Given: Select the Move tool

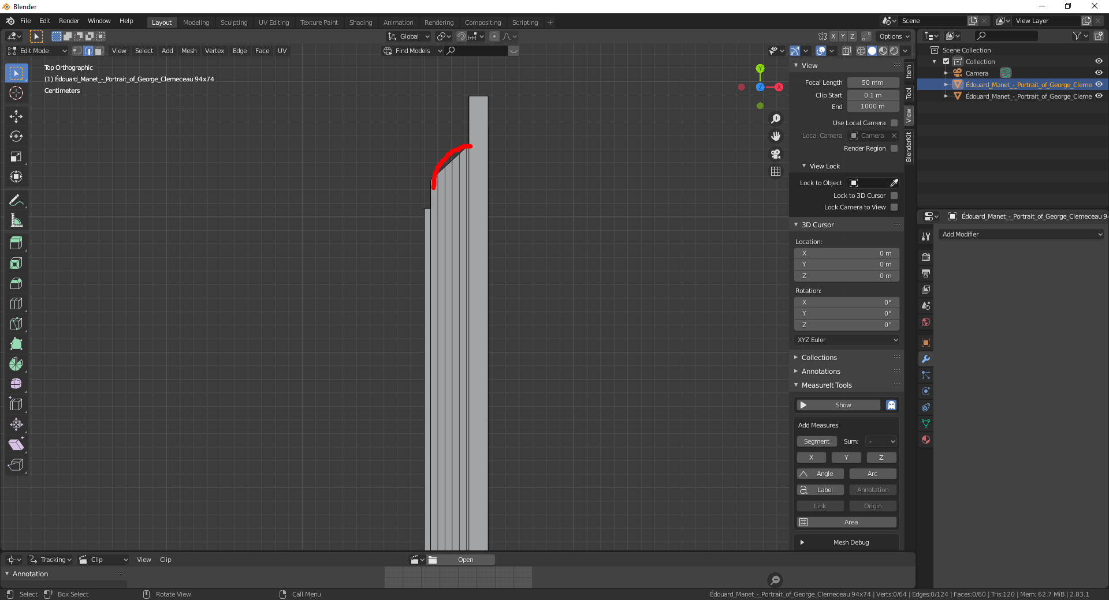Looking at the screenshot, I should 16,117.
